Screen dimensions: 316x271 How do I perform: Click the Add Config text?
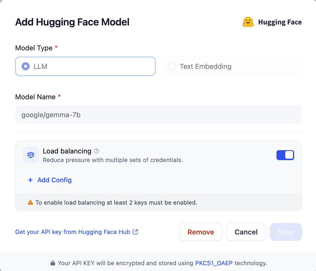pos(55,180)
